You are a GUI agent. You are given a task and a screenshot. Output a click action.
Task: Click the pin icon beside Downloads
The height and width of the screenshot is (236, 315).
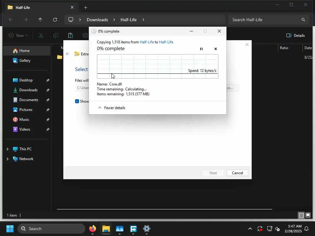(48, 90)
